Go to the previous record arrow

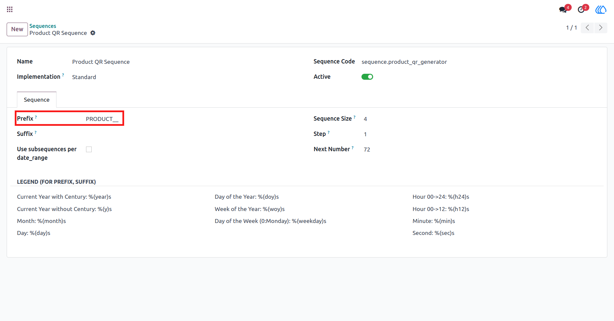(587, 28)
